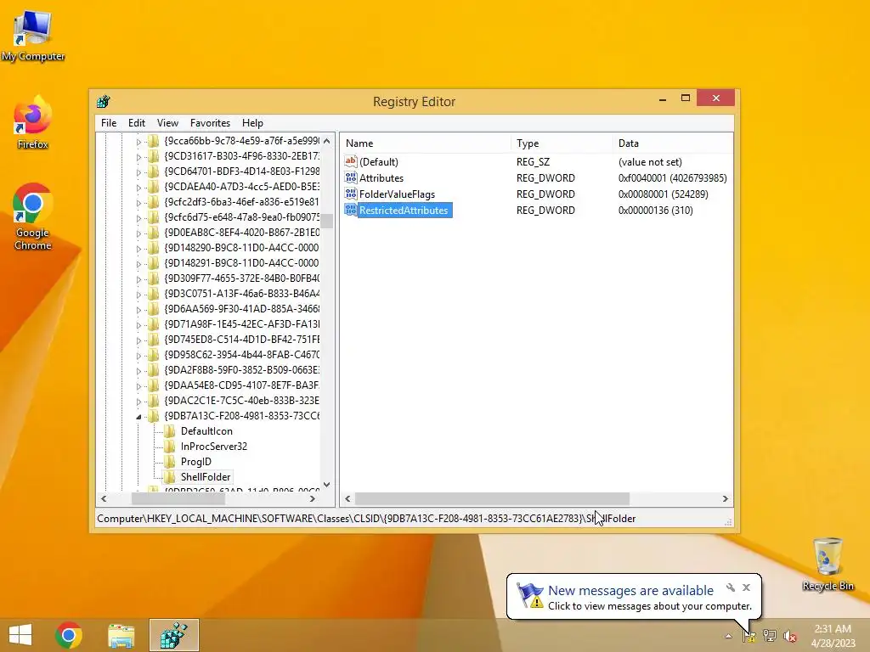
Task: Open Firefox desktop shortcut
Action: (33, 123)
